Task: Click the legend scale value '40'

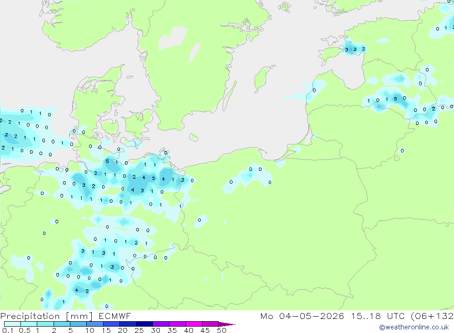Action: pyautogui.click(x=189, y=330)
